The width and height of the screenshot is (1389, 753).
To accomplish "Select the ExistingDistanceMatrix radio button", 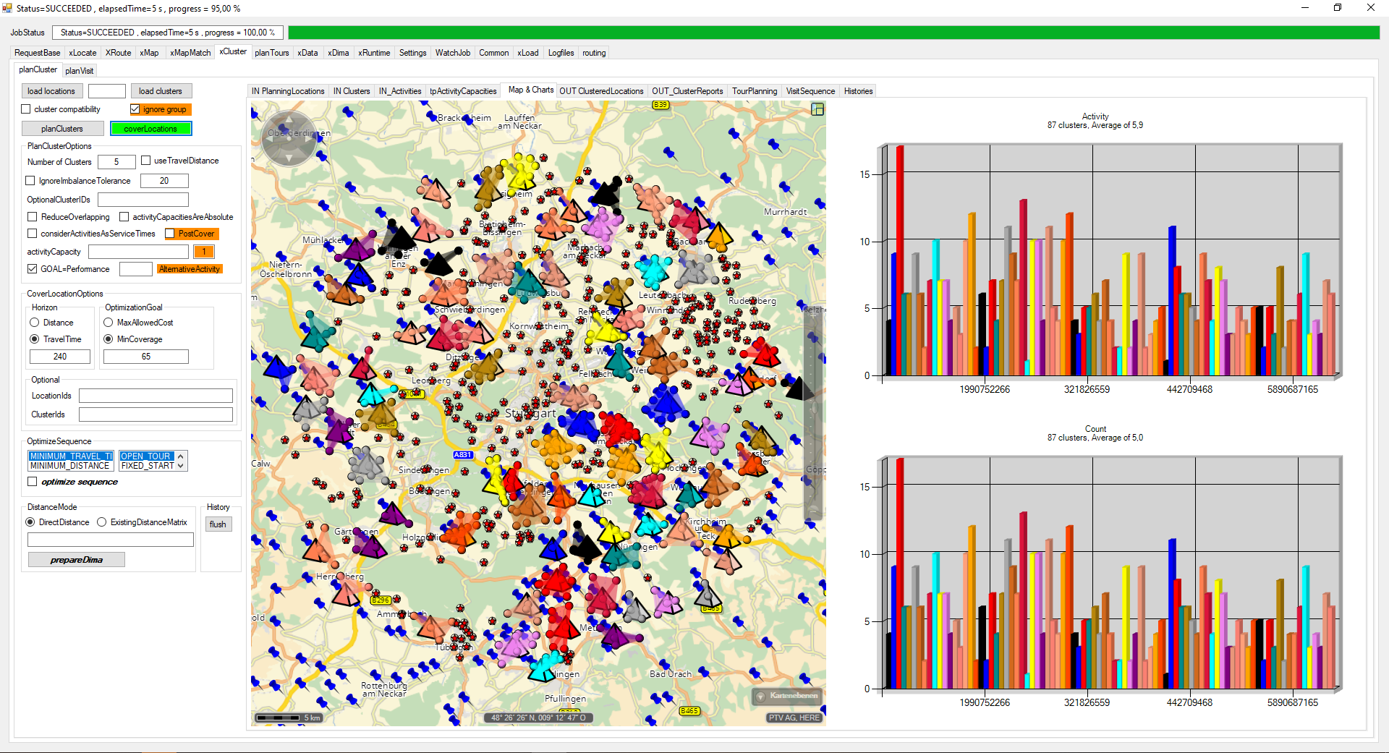I will click(102, 522).
